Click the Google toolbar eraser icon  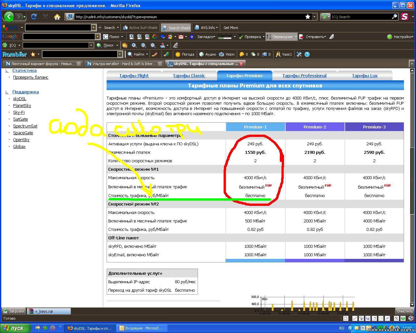pyautogui.click(x=331, y=37)
